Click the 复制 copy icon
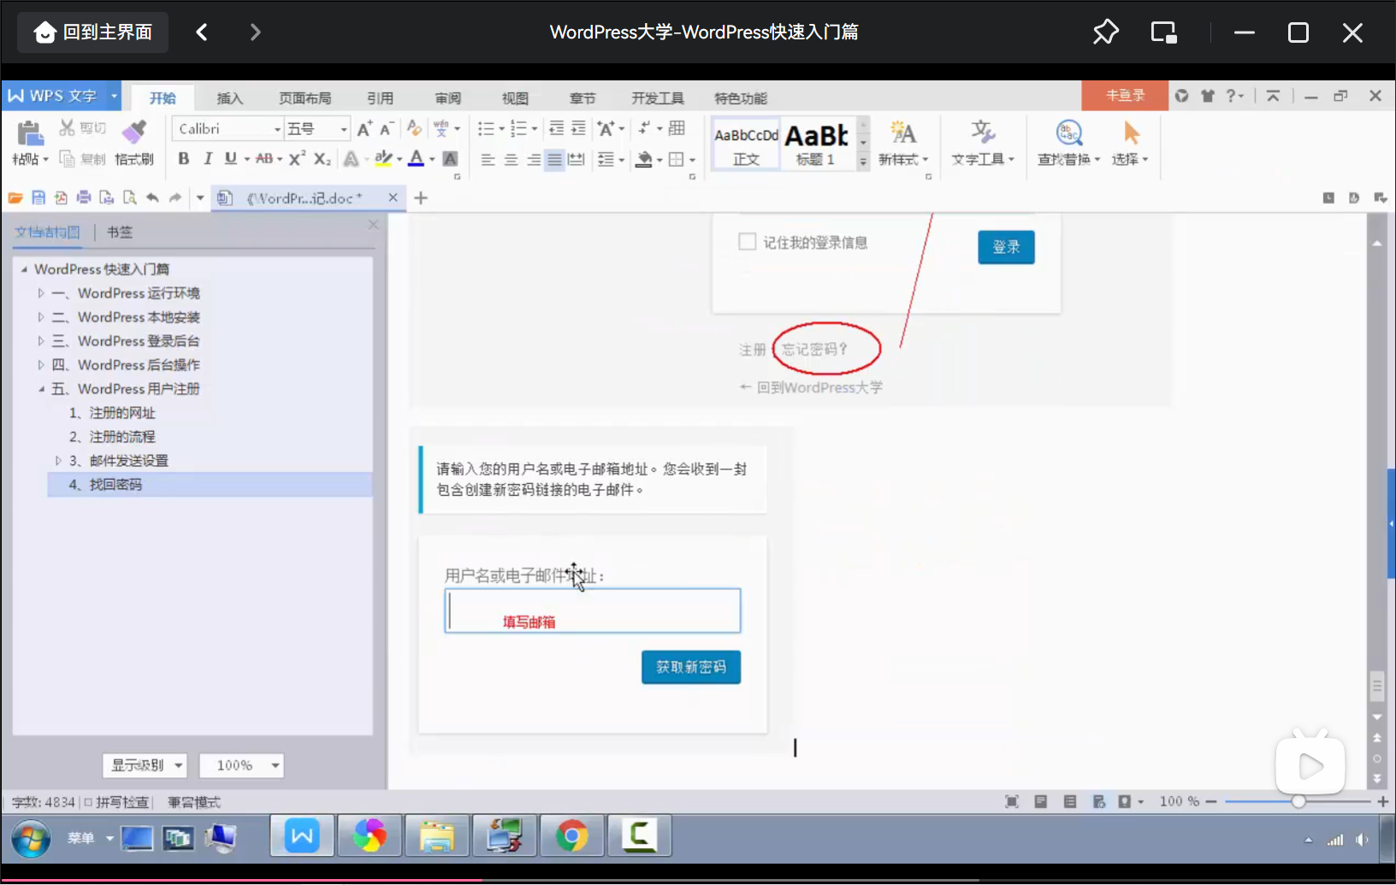The image size is (1396, 885). click(x=67, y=159)
